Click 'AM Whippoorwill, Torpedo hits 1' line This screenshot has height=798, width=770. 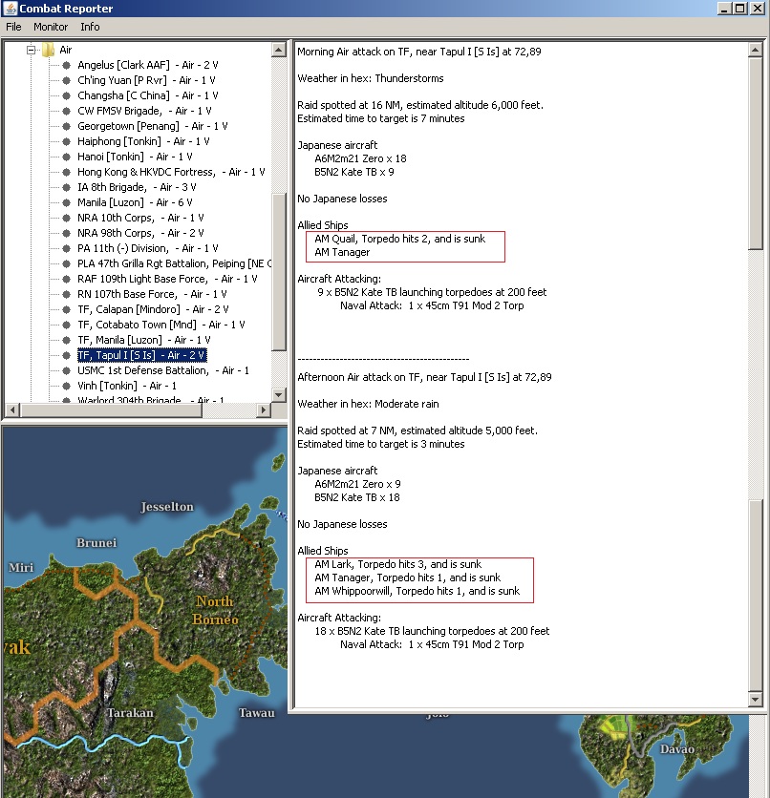pyautogui.click(x=417, y=592)
